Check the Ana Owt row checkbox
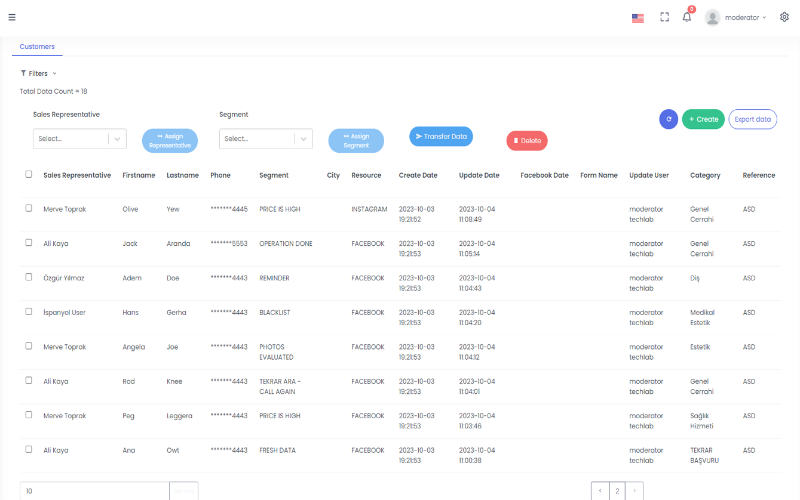This screenshot has height=500, width=800. pos(29,449)
